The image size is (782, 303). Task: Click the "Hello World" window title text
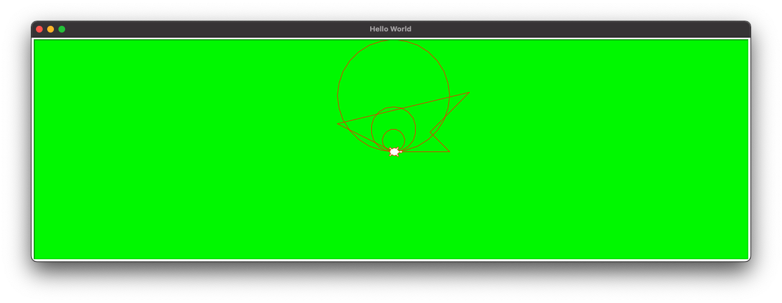point(390,29)
